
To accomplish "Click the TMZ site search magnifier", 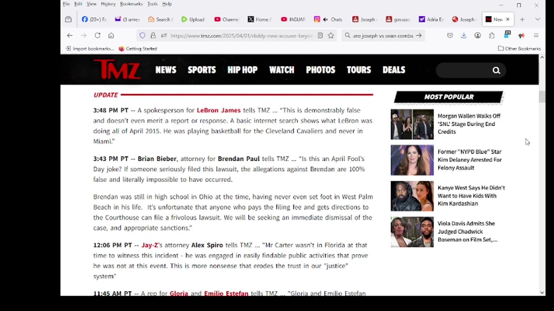I will [496, 70].
